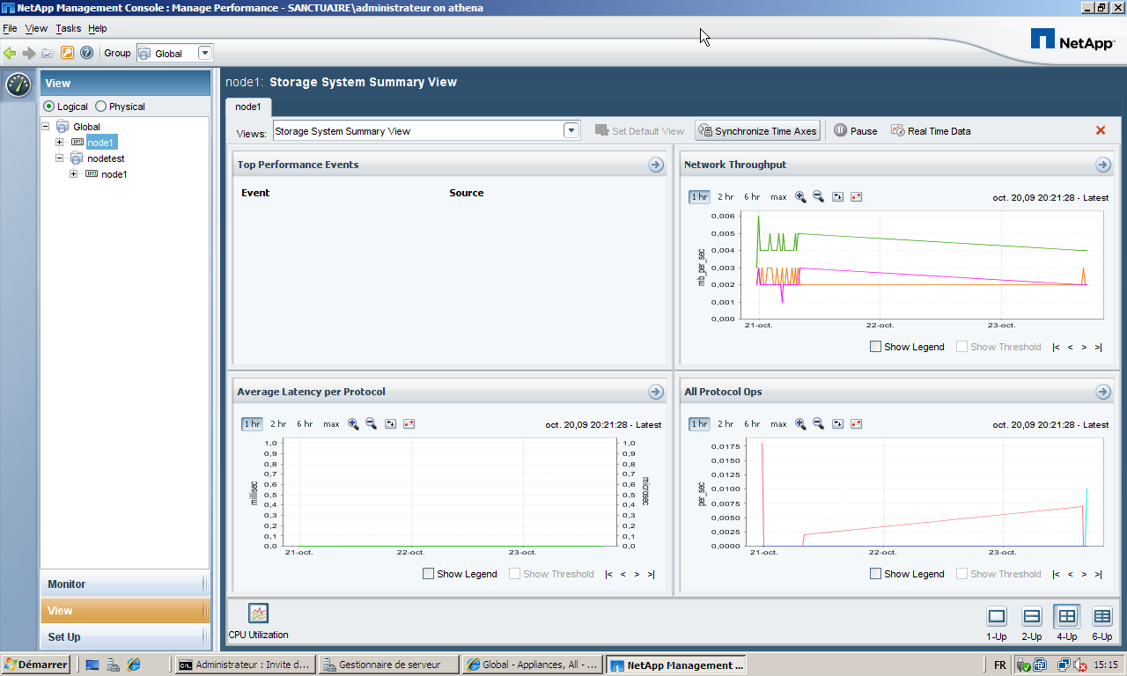Viewport: 1127px width, 676px height.
Task: Click Real Time Data
Action: (x=931, y=130)
